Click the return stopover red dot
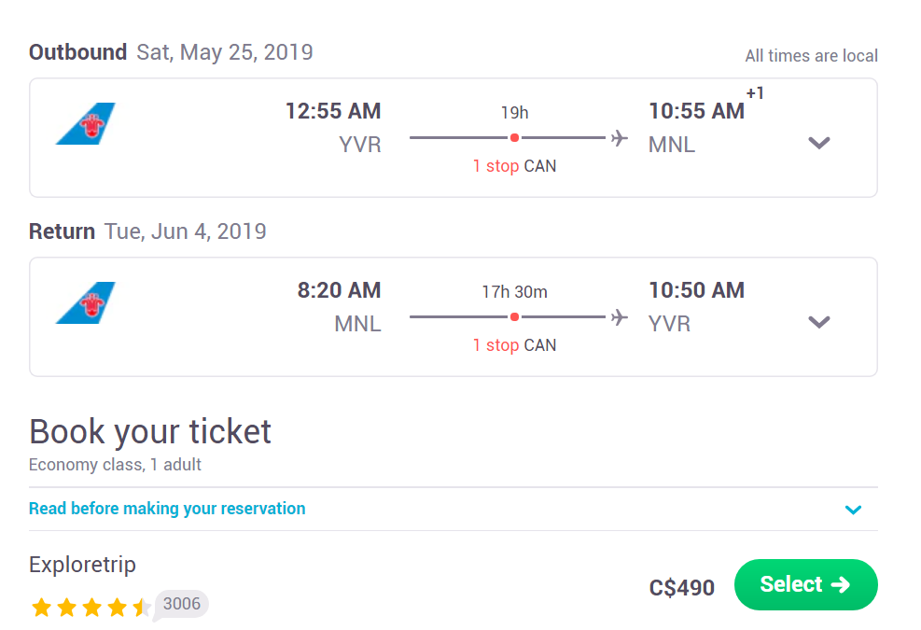 click(x=514, y=316)
